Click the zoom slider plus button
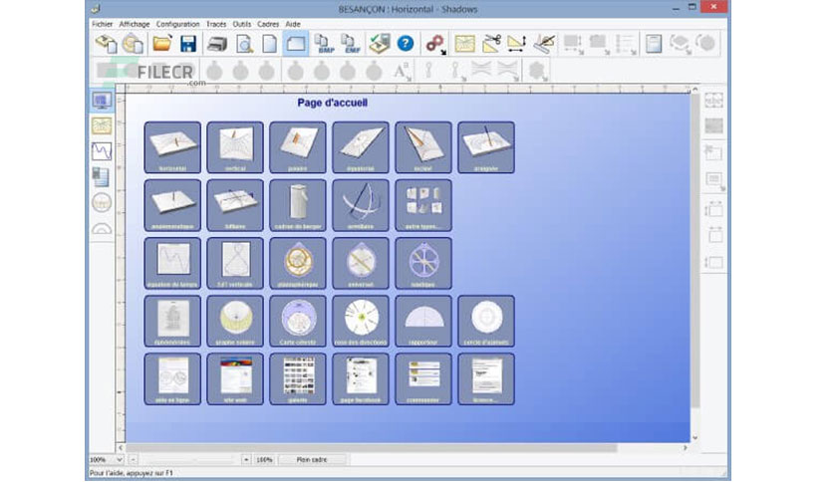This screenshot has height=482, width=833. pyautogui.click(x=246, y=460)
